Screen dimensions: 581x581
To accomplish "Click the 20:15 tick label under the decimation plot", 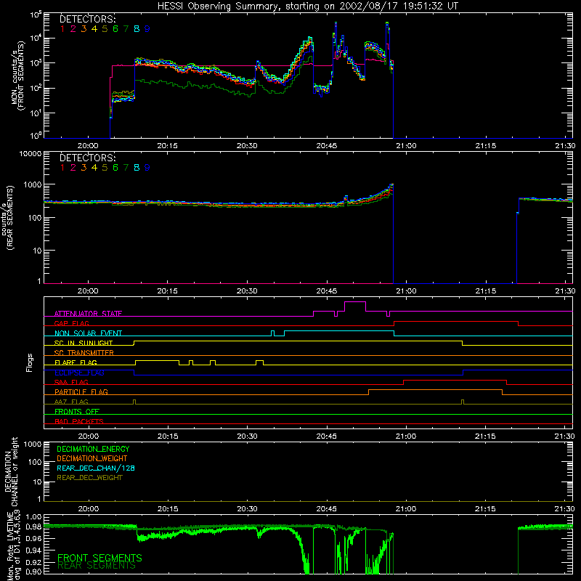I will [168, 509].
